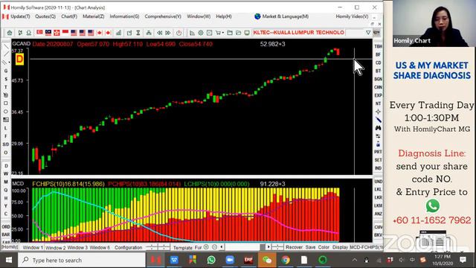Click the zoom-out minus icon near Template
The image size is (476, 268).
click(x=214, y=247)
